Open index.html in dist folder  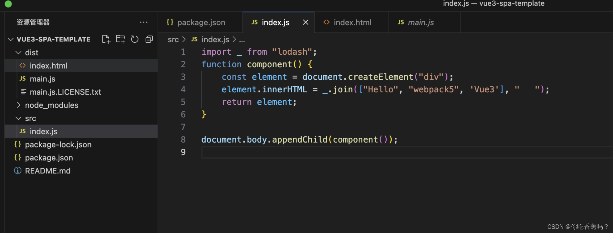(81, 66)
